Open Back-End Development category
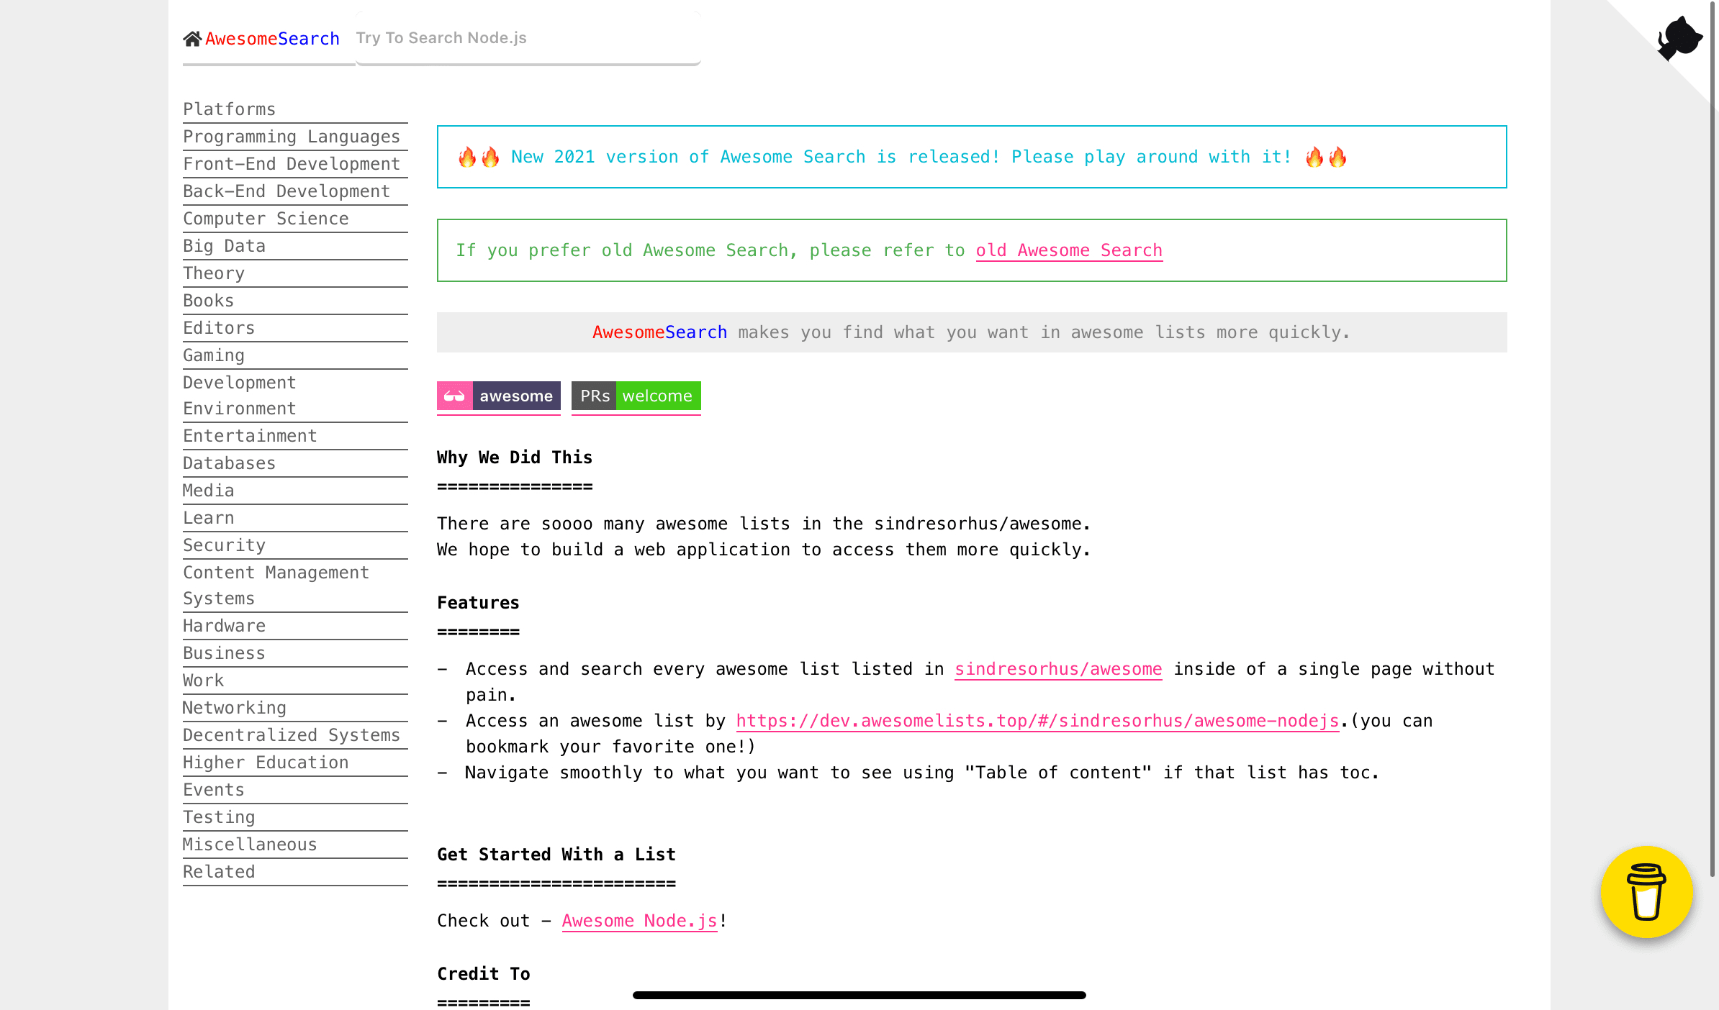This screenshot has height=1010, width=1719. click(295, 191)
